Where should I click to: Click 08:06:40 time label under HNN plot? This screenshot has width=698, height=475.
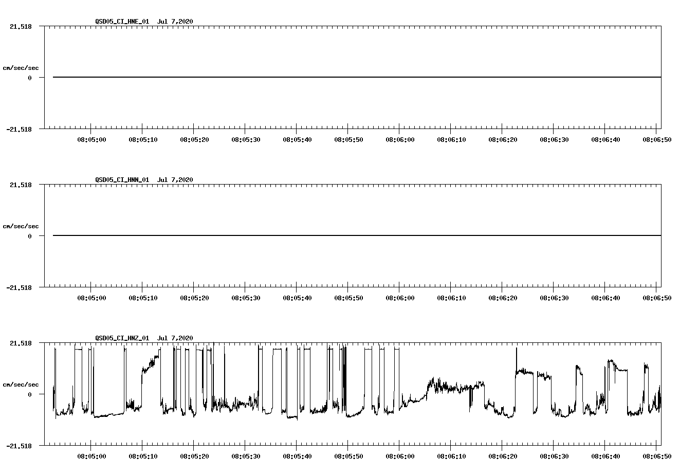605,298
